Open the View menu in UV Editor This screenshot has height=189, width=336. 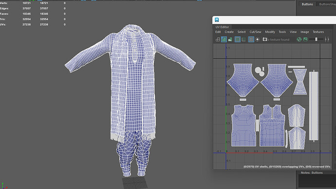pos(293,32)
